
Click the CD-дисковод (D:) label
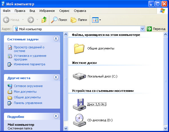point(100,120)
